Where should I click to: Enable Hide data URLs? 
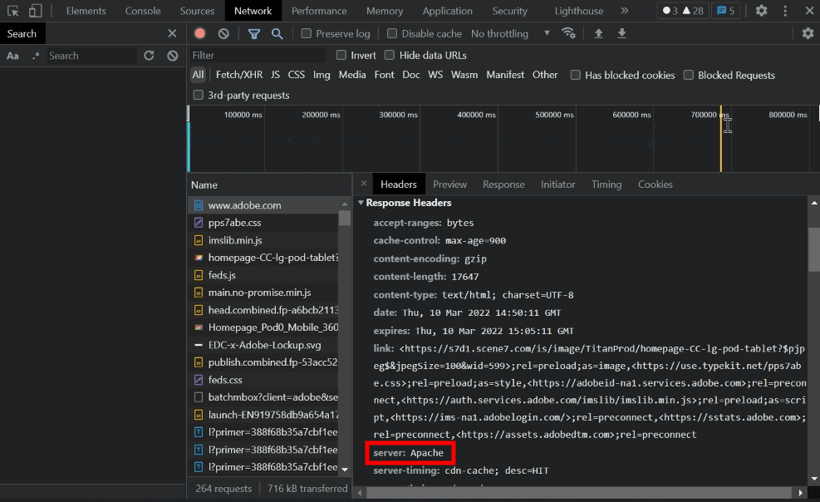[x=389, y=56]
